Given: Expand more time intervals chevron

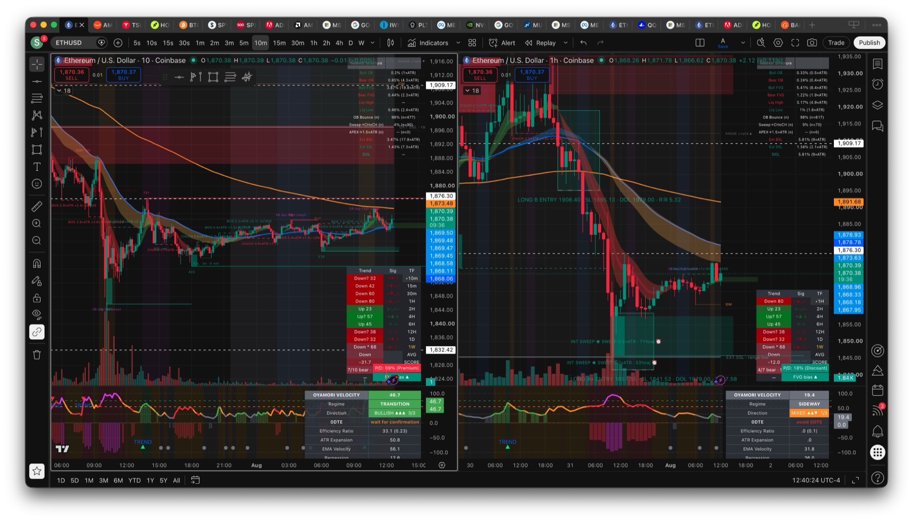Looking at the screenshot, I should click(x=373, y=43).
